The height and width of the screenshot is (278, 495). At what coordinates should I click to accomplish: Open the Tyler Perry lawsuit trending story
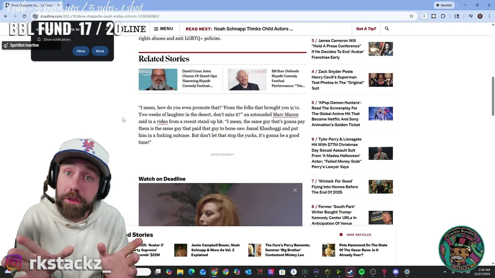[x=336, y=153]
